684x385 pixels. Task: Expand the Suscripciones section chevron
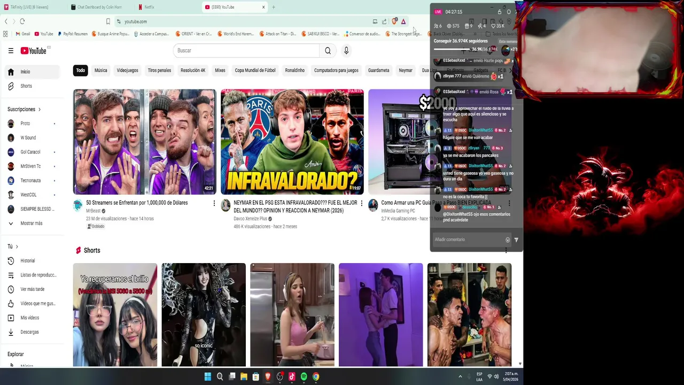[x=39, y=110]
